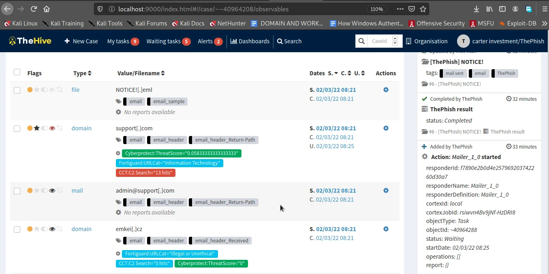Click the IOC star on support.com row
Image resolution: width=549 pixels, height=274 pixels.
pyautogui.click(x=37, y=128)
